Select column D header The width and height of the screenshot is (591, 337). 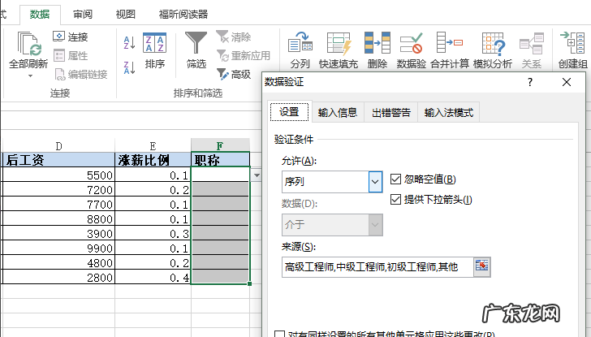pyautogui.click(x=58, y=146)
